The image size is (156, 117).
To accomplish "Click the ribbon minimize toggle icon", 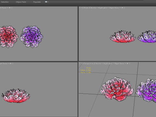I will pyautogui.click(x=46, y=2).
